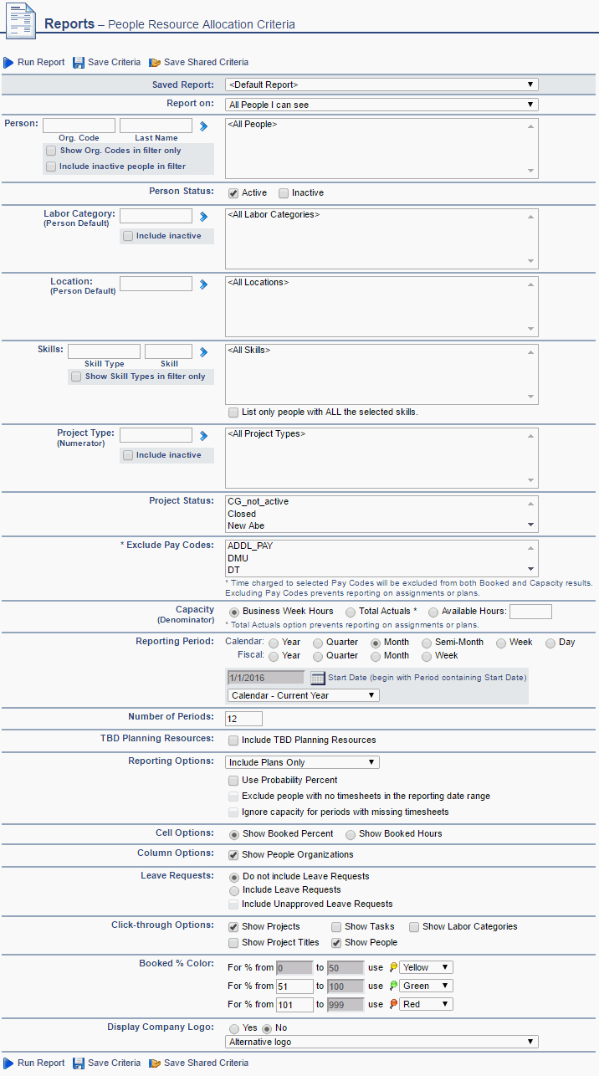Click the Number of Periods input field
The height and width of the screenshot is (1076, 599).
pyautogui.click(x=244, y=719)
